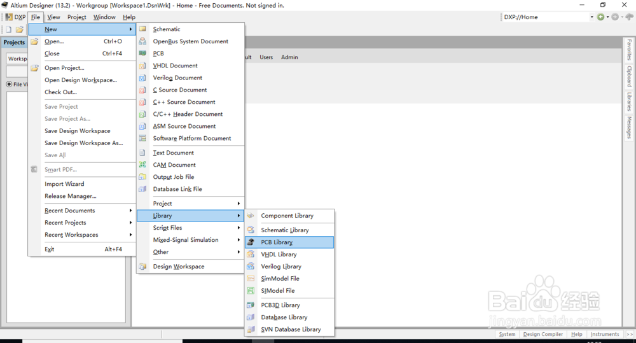
Task: Click the C++ Source Document icon
Action: [x=142, y=102]
